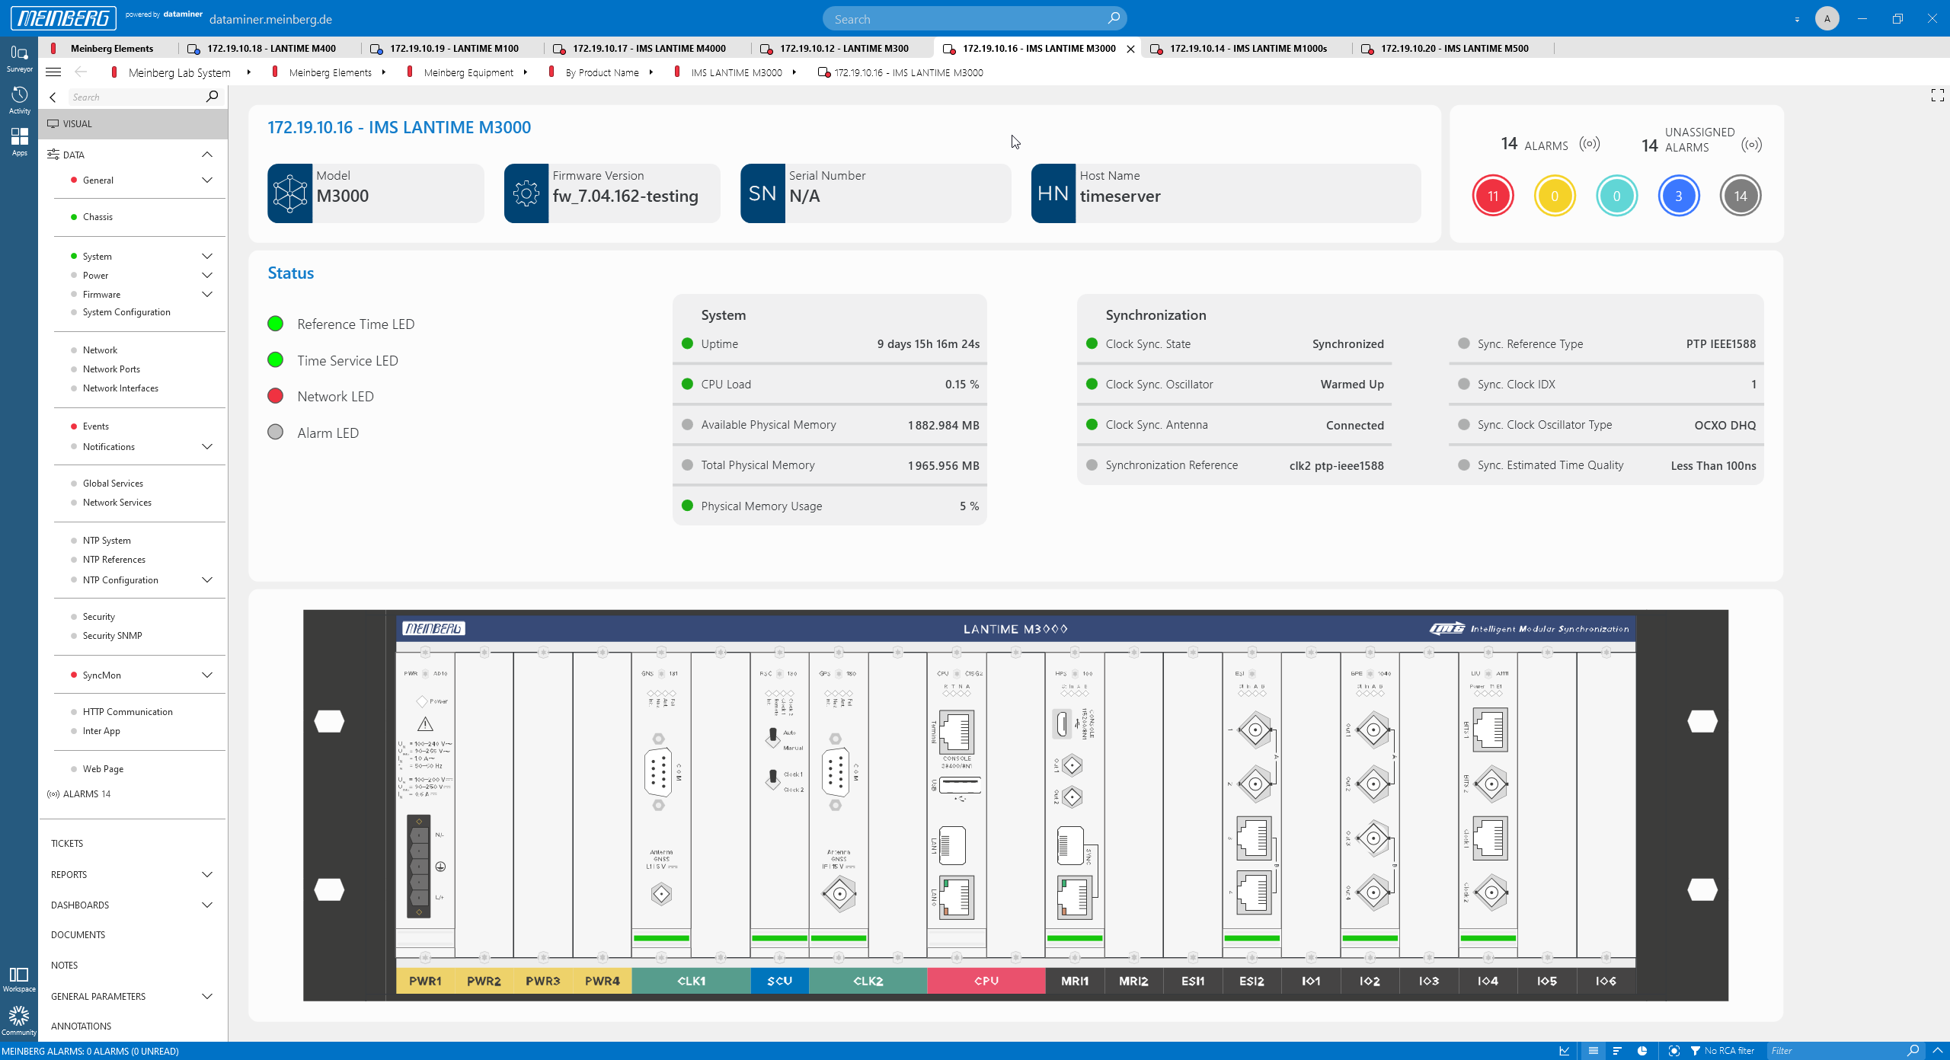Image resolution: width=1950 pixels, height=1060 pixels.
Task: Open breadcrumb dropdown after Meinberg Lab System
Action: click(x=249, y=72)
